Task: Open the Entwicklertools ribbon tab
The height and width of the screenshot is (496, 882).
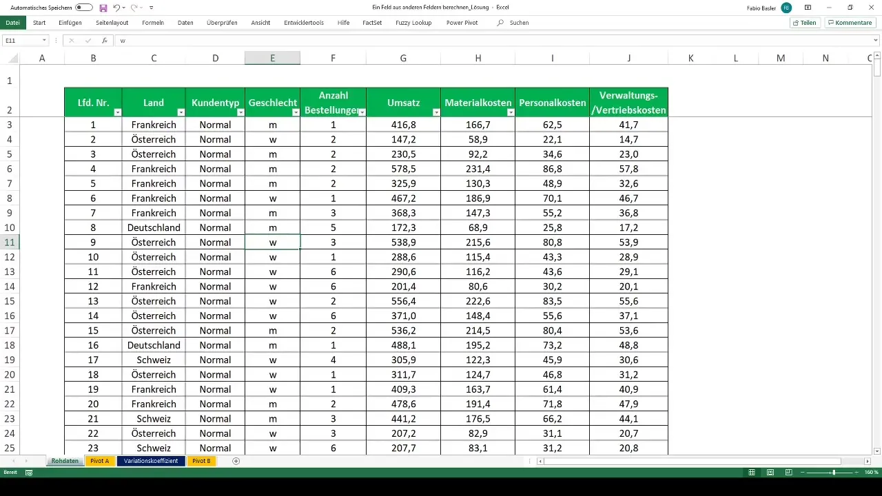Action: [x=304, y=23]
